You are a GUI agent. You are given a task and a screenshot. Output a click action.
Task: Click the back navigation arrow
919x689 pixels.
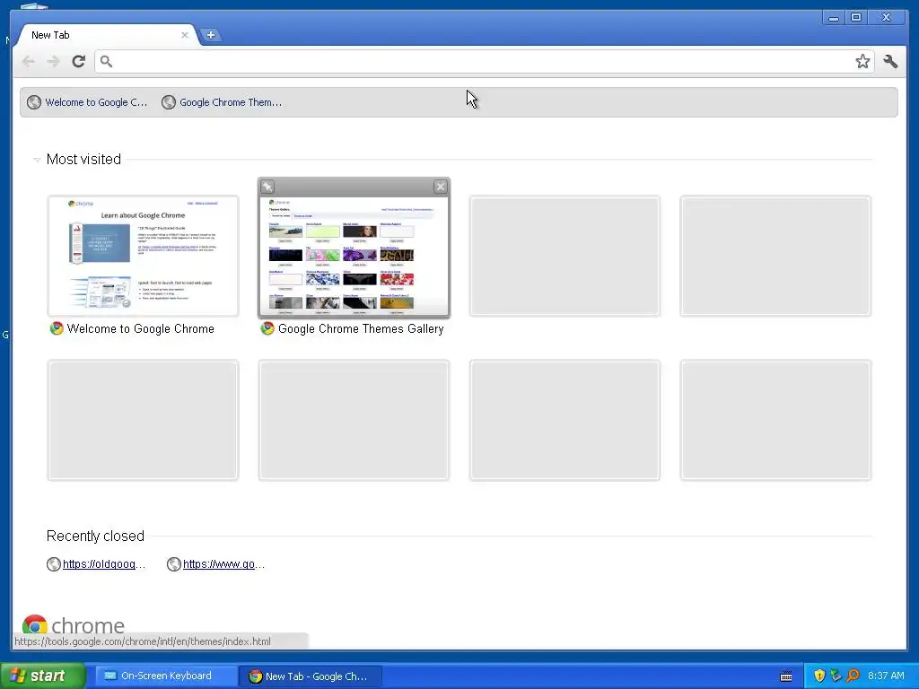tap(28, 61)
